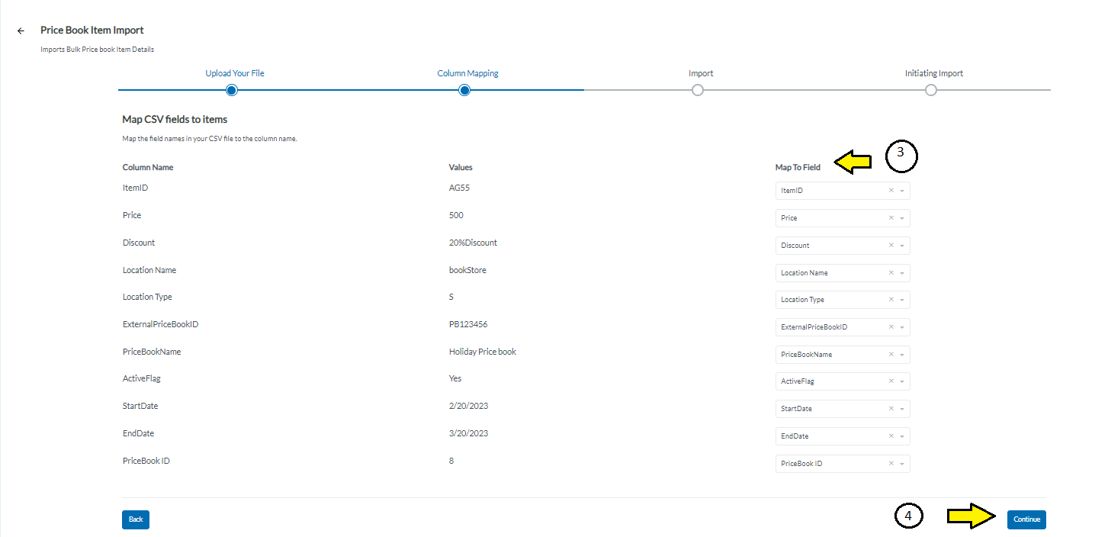The width and height of the screenshot is (1108, 537).
Task: Open the PriceBookName dropdown arrow
Action: (x=902, y=355)
